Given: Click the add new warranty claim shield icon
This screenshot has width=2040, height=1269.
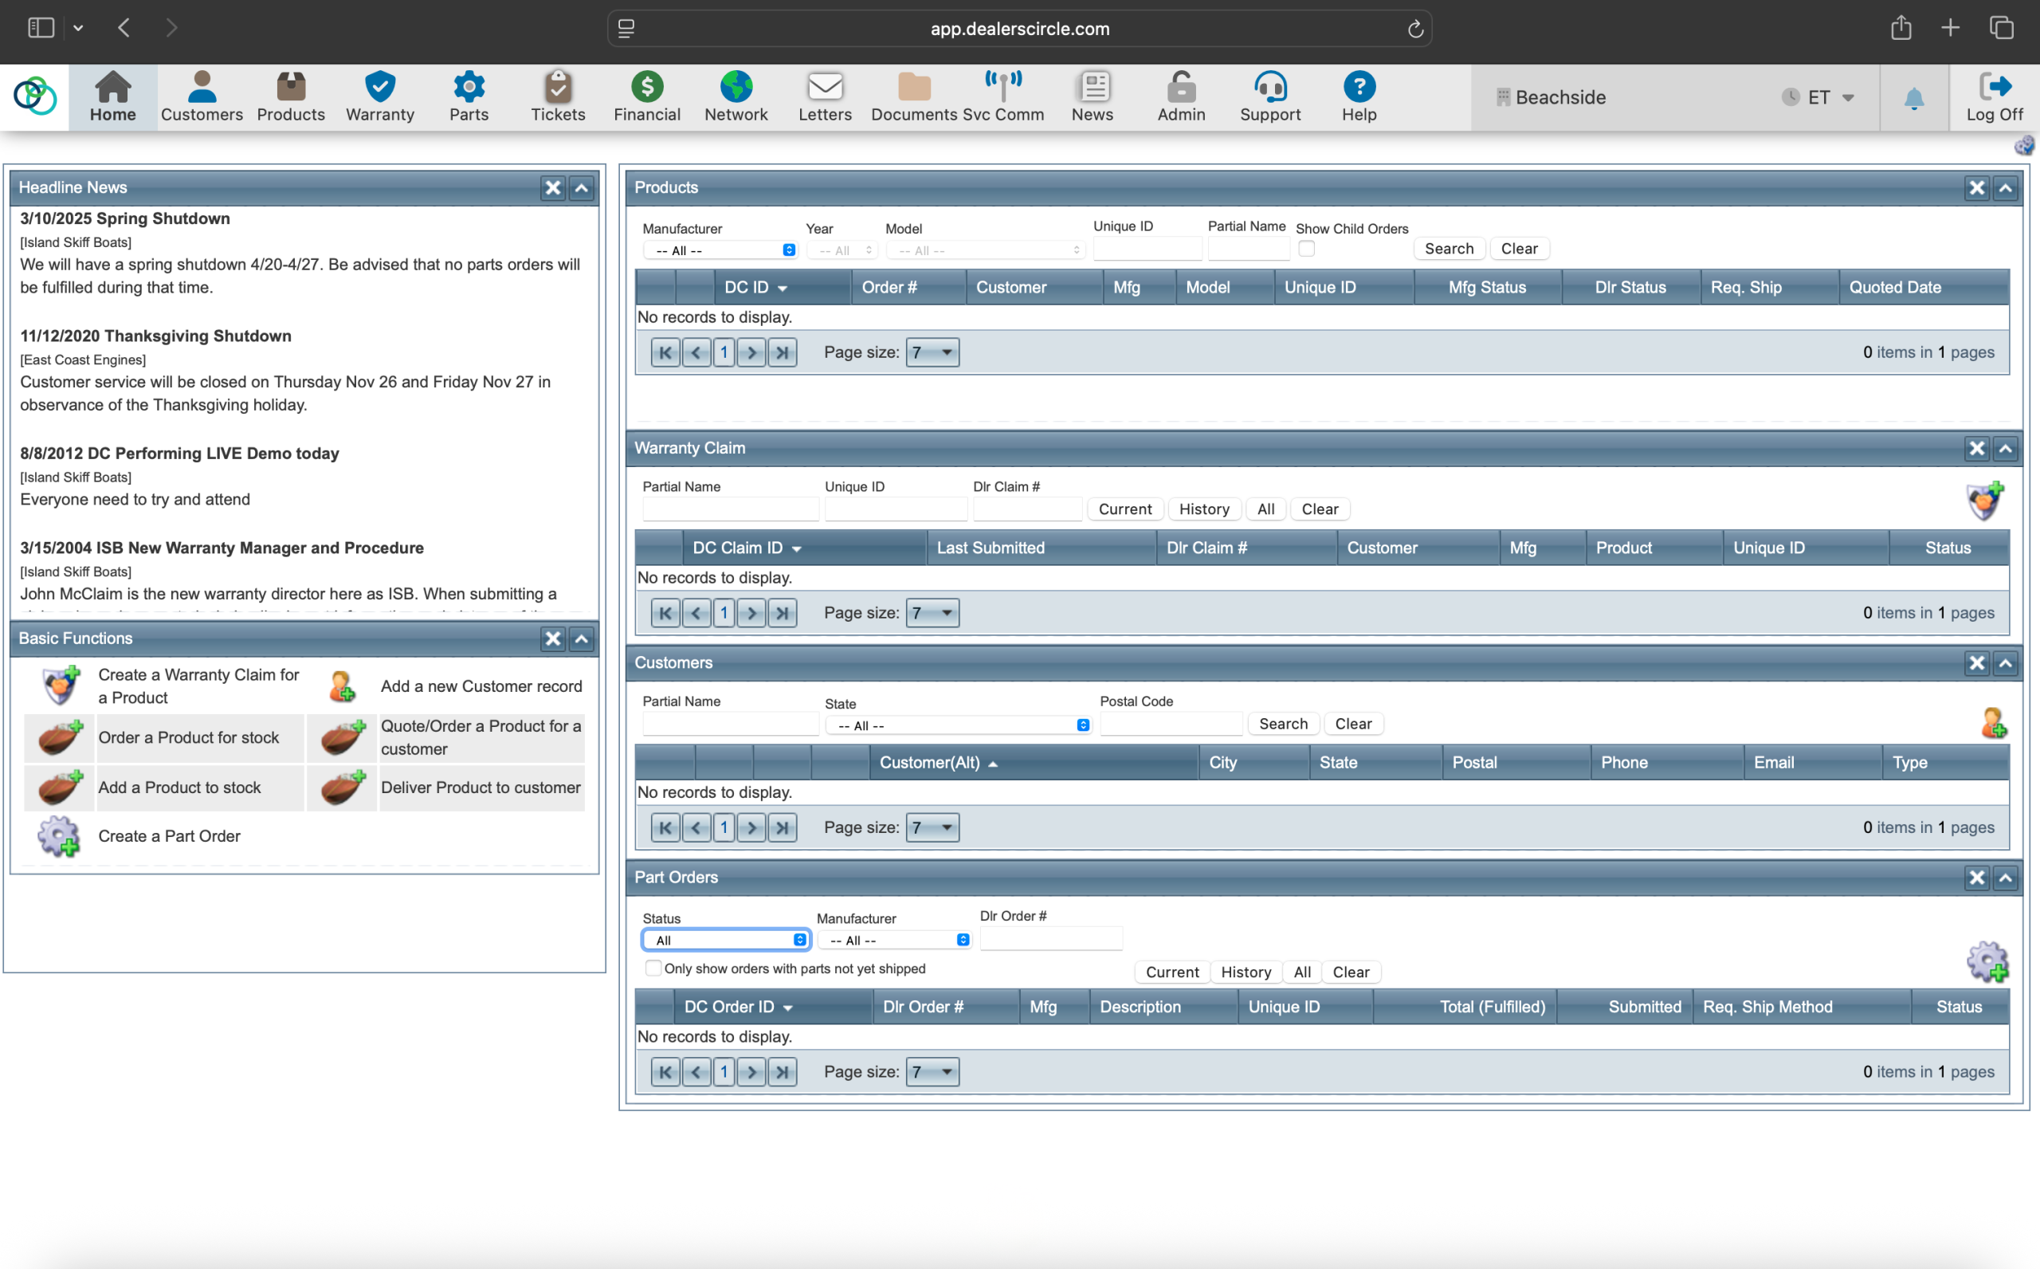Looking at the screenshot, I should [1985, 501].
